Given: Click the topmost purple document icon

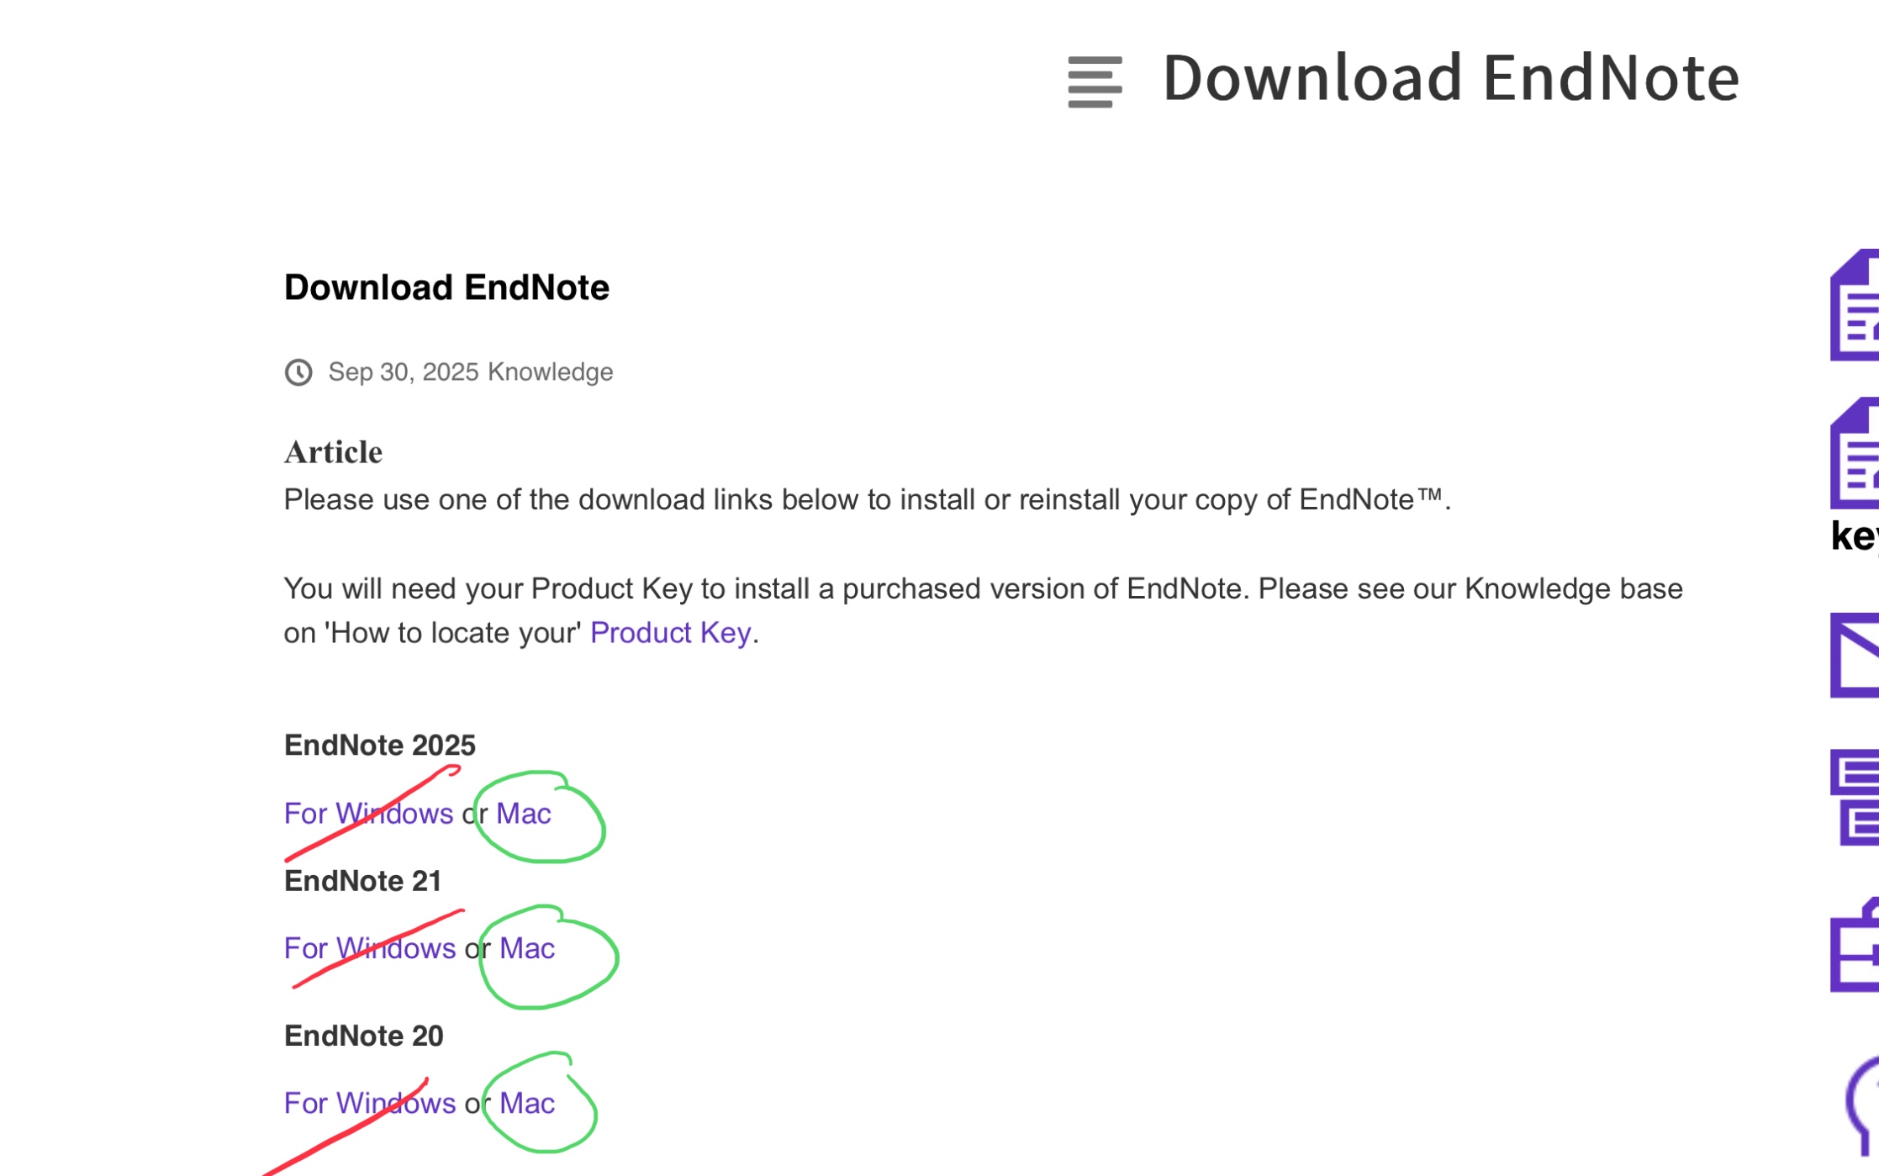Looking at the screenshot, I should coord(1855,306).
